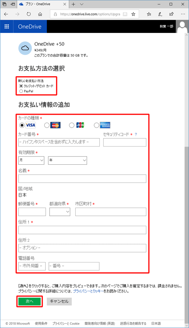Focus the 郵便番号 postal code field
Viewport: 189px width, 328px height.
pos(32,212)
